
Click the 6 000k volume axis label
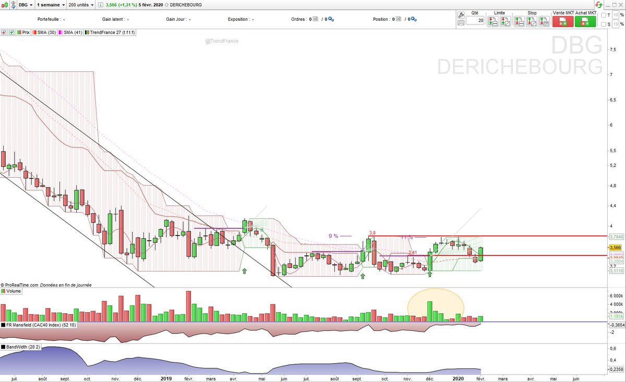[616, 295]
